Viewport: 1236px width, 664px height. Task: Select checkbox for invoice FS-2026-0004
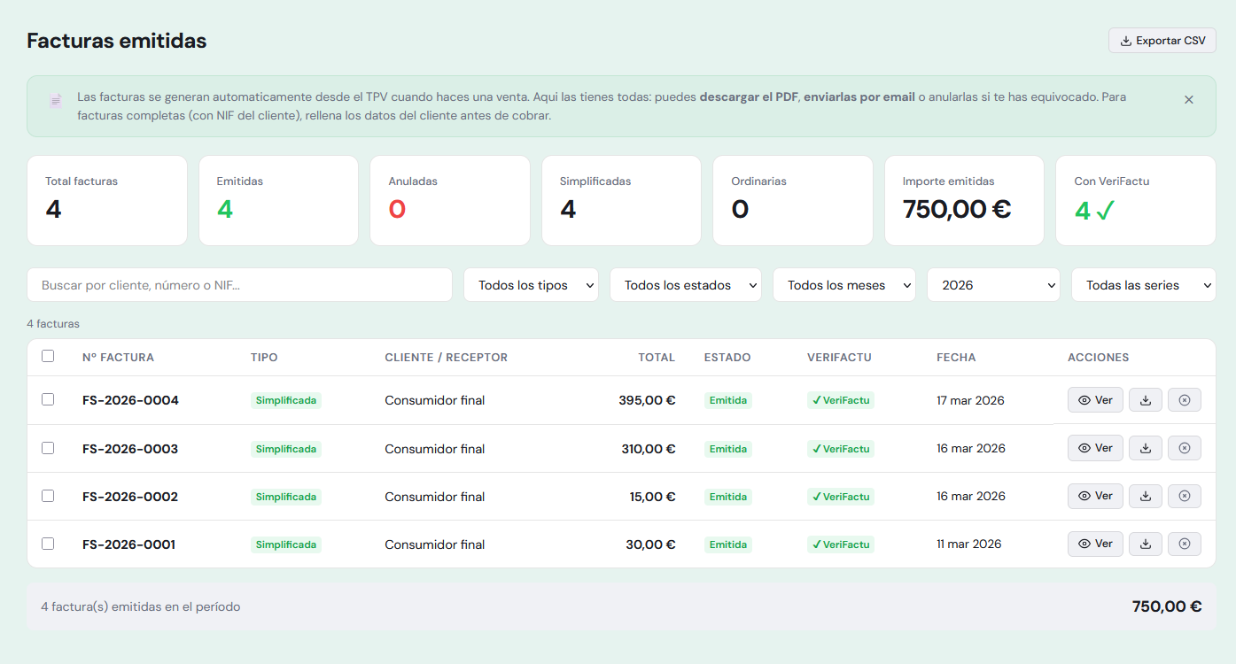pos(48,399)
